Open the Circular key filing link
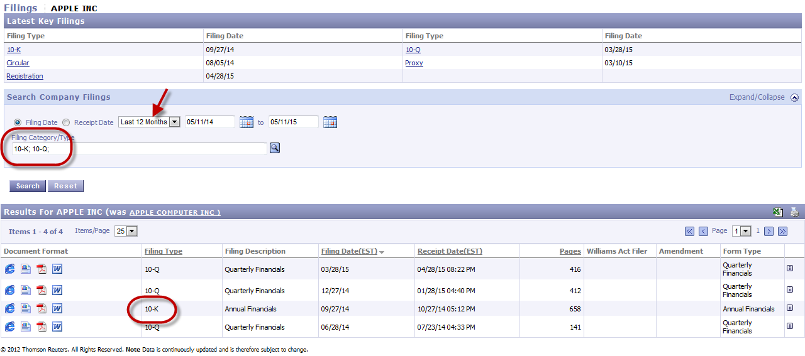Screen dimensions: 805x356 (x=18, y=63)
